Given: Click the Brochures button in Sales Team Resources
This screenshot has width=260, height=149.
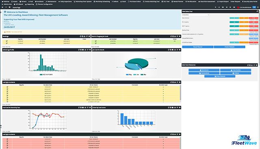Looking at the screenshot, I should pyautogui.click(x=204, y=70).
